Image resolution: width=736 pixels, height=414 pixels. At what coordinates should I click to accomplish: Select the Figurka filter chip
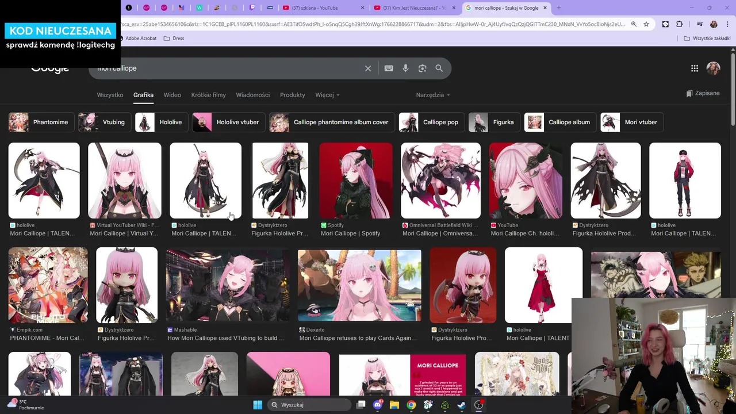coord(494,122)
